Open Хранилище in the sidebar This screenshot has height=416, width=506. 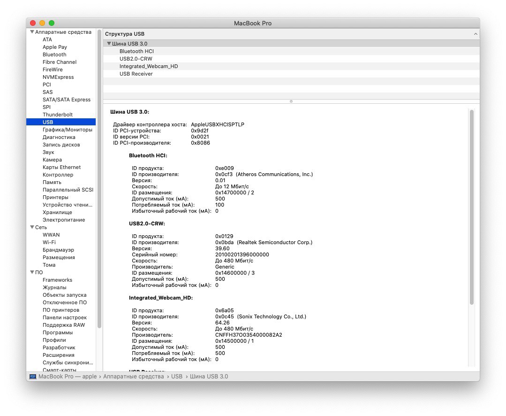tap(57, 212)
